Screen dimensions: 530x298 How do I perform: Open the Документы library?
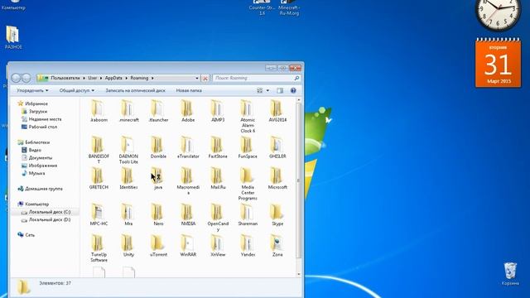[x=36, y=157]
